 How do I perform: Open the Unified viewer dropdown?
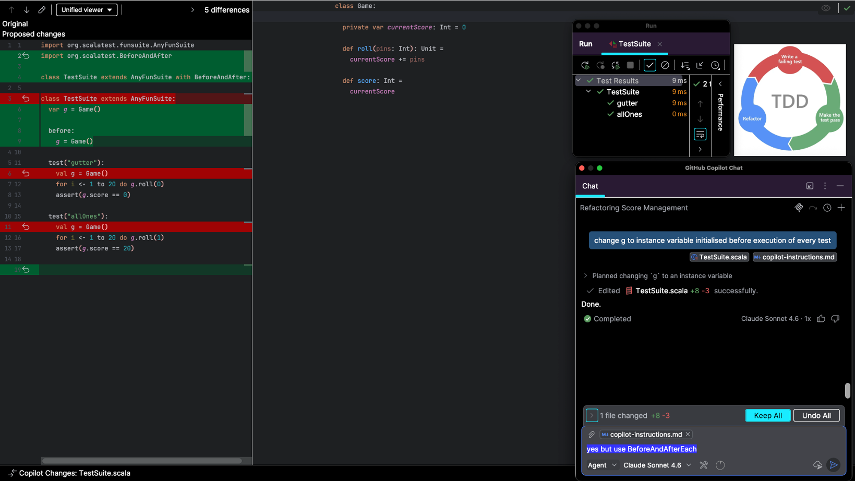click(x=87, y=10)
